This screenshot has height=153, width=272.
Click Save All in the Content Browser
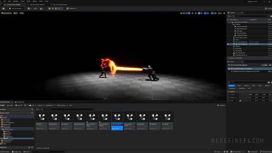coord(19,105)
